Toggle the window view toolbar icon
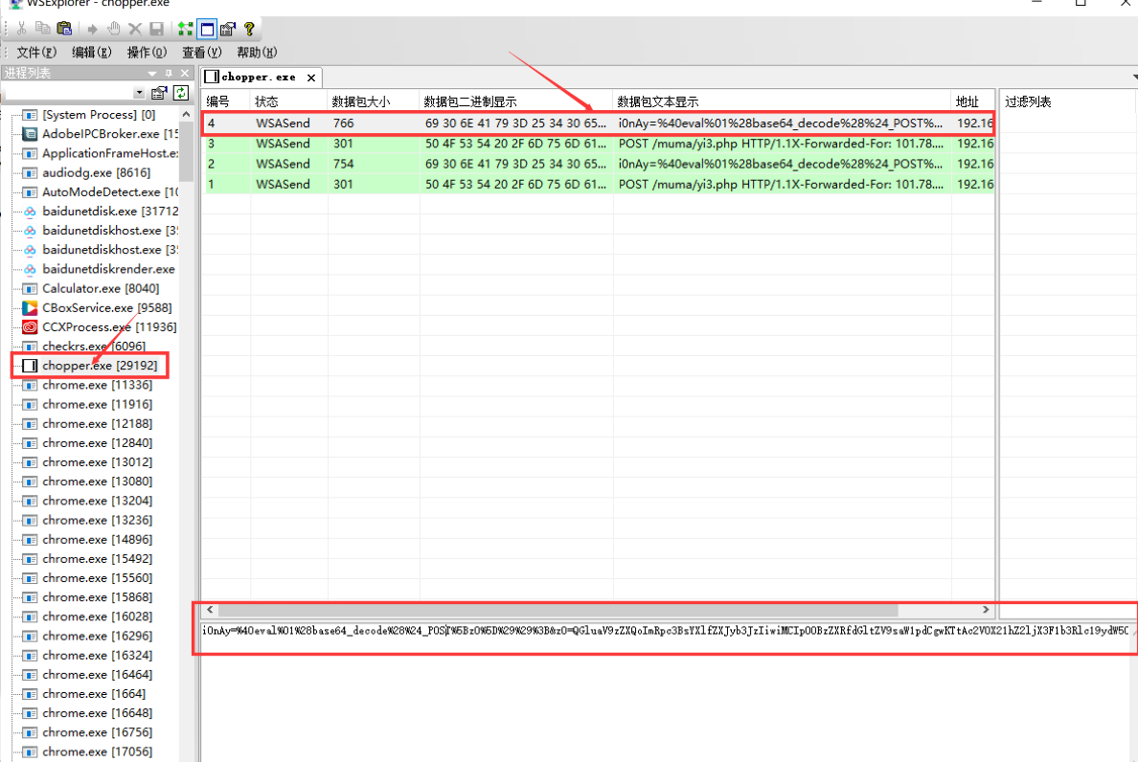 207,29
